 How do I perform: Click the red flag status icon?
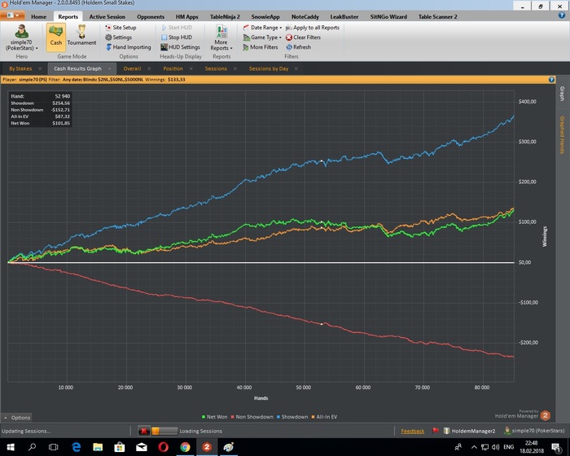click(435, 431)
